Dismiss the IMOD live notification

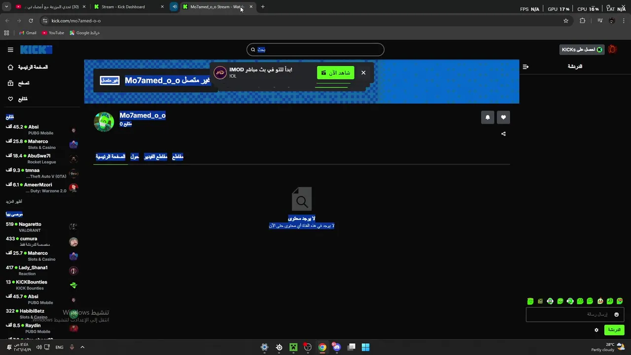point(363,73)
